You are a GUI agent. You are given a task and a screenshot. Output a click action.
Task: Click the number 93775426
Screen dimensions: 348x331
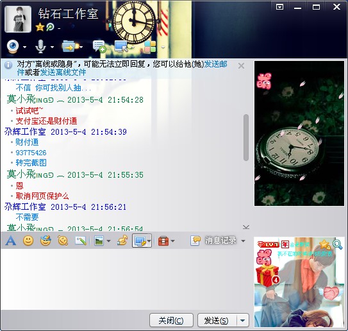tap(31, 153)
